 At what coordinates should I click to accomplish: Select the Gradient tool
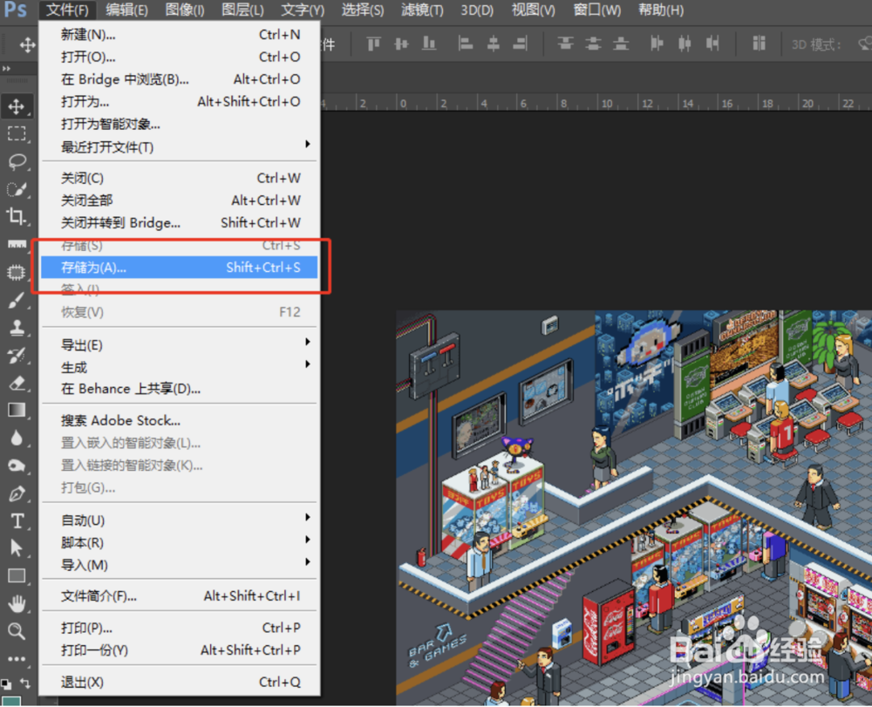[17, 411]
